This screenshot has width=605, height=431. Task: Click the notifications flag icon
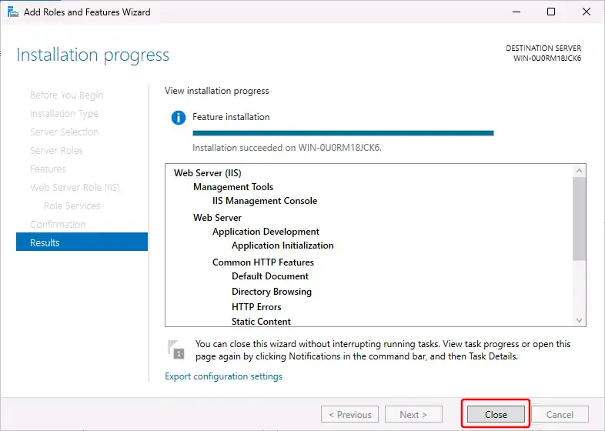click(x=177, y=349)
